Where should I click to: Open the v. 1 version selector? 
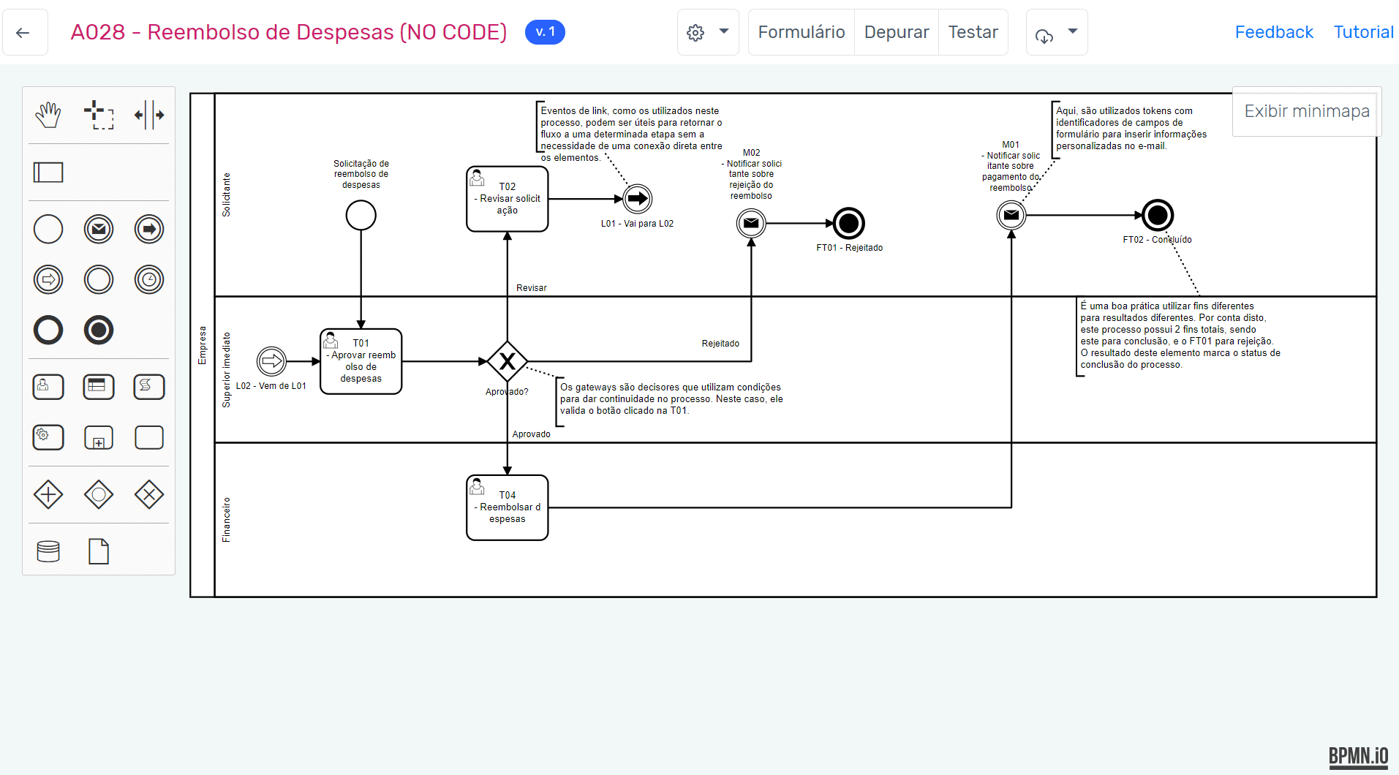[545, 31]
